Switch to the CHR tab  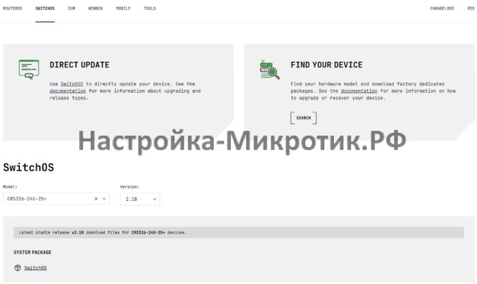click(72, 9)
